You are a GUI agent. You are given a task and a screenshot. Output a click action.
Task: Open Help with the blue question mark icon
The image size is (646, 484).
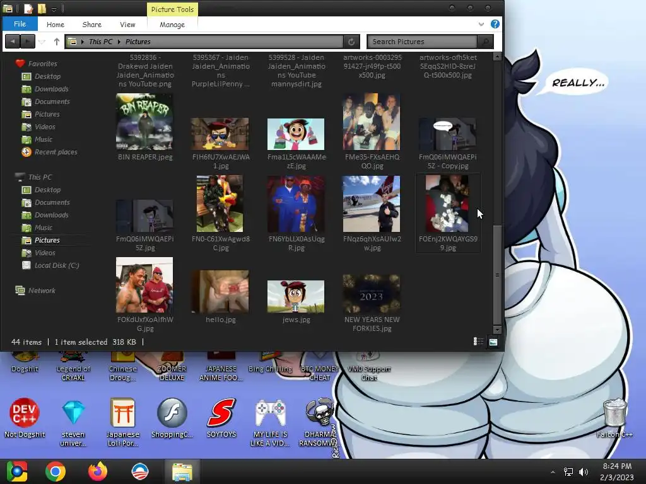click(x=495, y=24)
